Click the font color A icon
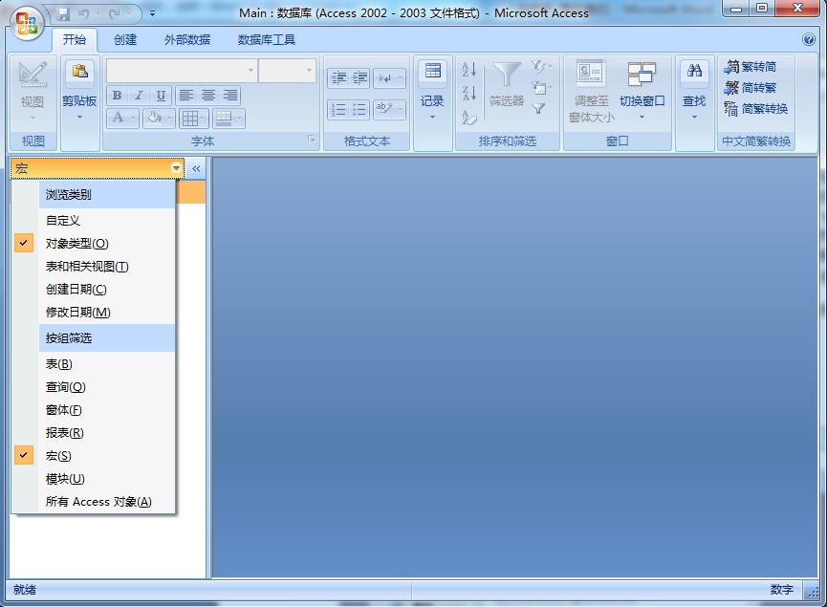 (119, 119)
